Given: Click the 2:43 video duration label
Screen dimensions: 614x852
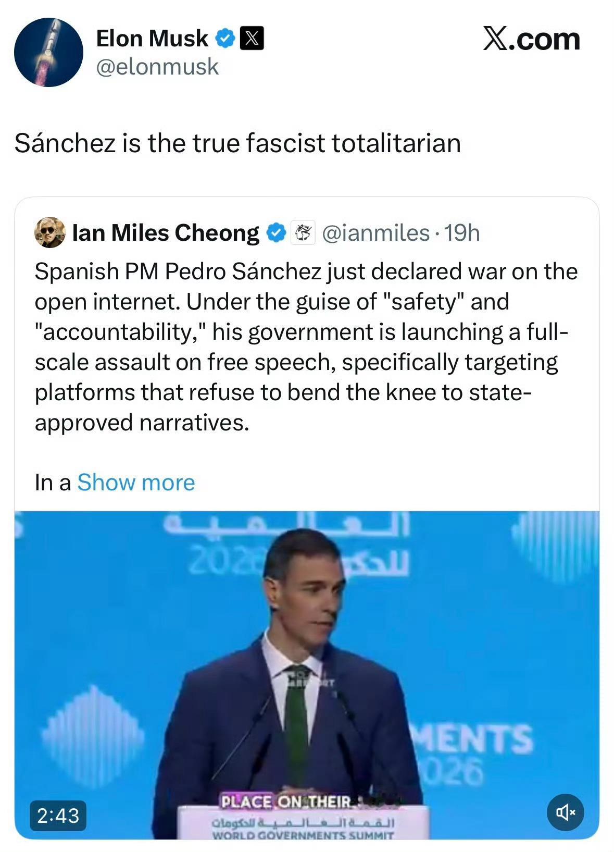Looking at the screenshot, I should tap(58, 816).
